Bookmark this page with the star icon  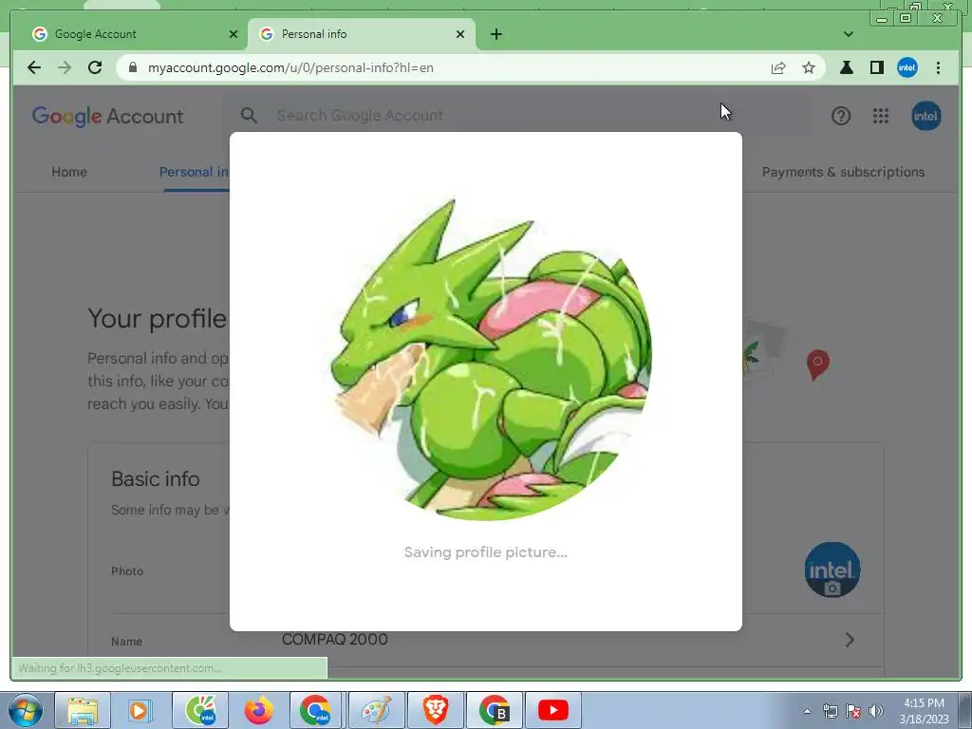pyautogui.click(x=809, y=67)
